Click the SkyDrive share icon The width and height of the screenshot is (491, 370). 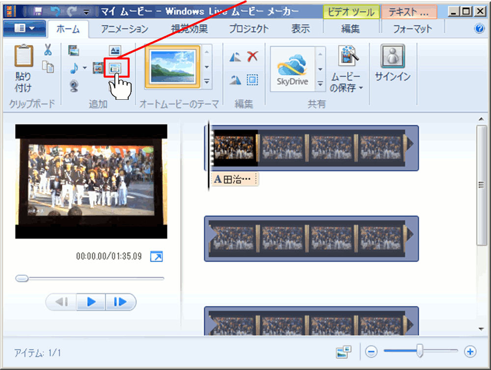point(292,69)
